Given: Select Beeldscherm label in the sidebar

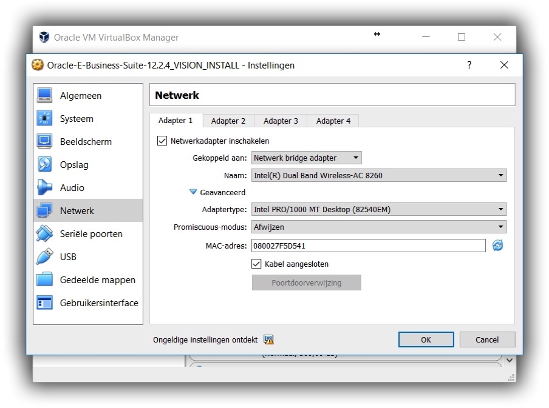Looking at the screenshot, I should pos(86,142).
